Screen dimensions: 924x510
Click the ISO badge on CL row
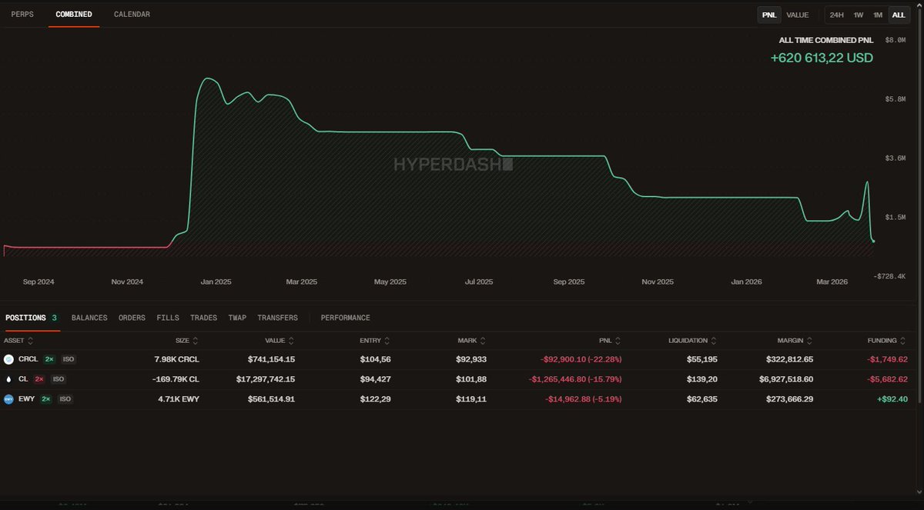[x=59, y=379]
